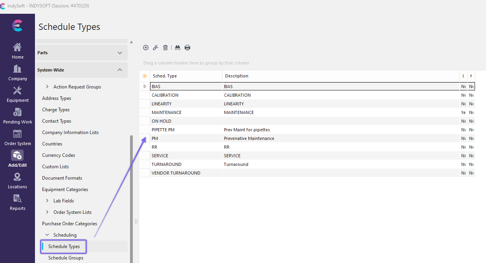Collapse the Scheduling tree node
Image resolution: width=486 pixels, height=263 pixels.
click(47, 235)
